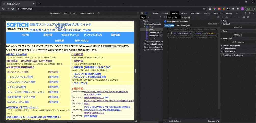Toggle the device toolbar icon in DevTools
The width and height of the screenshot is (256, 123).
click(146, 13)
